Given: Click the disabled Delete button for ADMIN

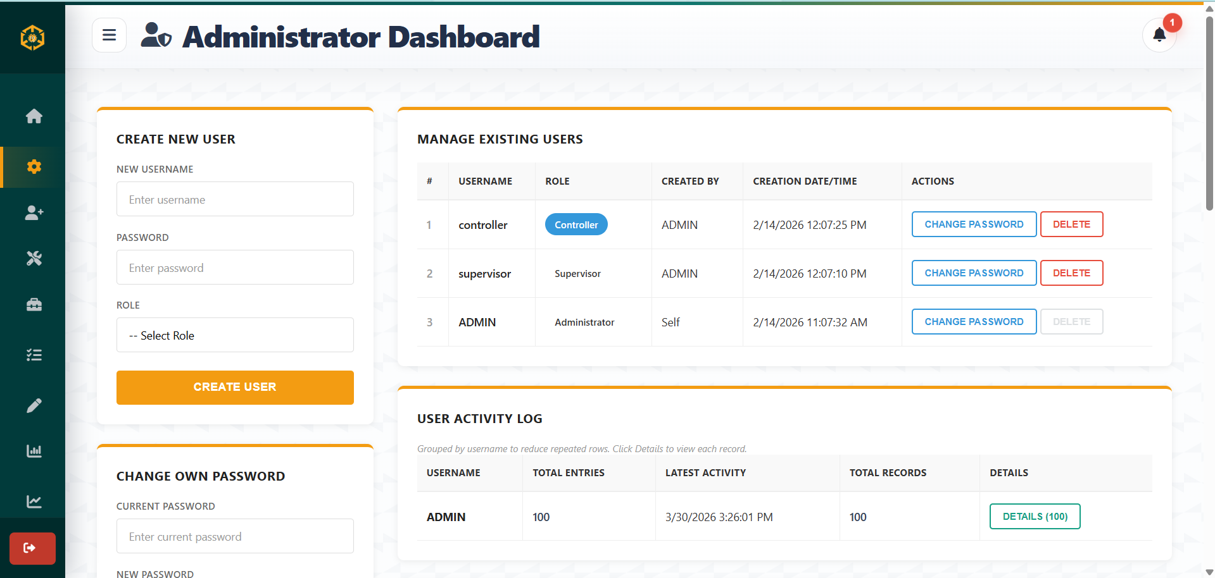Looking at the screenshot, I should pos(1071,322).
